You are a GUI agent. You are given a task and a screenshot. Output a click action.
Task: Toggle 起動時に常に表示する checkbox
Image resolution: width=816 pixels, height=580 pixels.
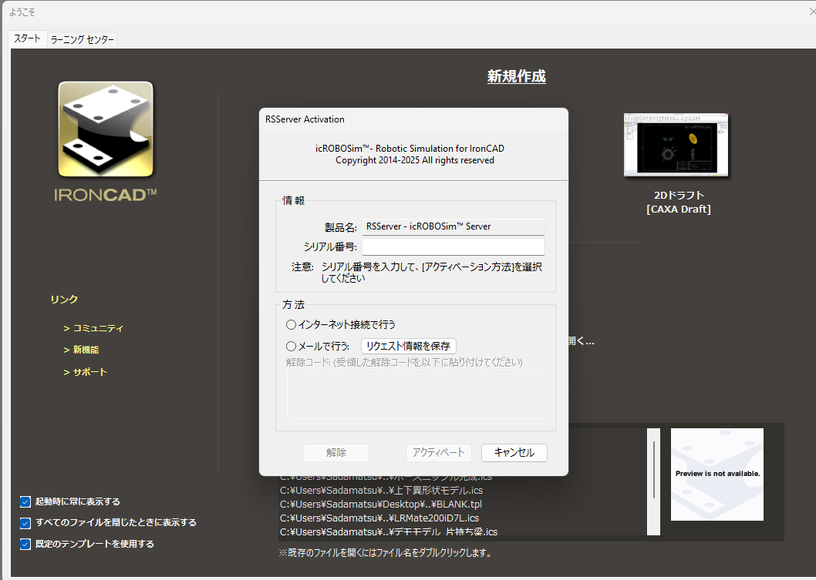(25, 501)
